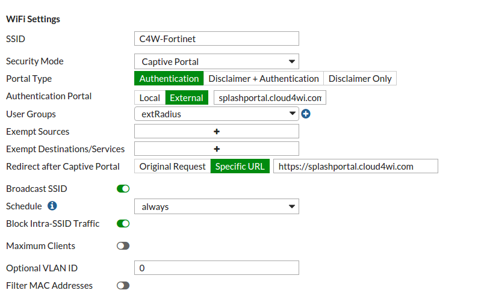Select Local authentication portal
484x302 pixels.
coord(150,98)
